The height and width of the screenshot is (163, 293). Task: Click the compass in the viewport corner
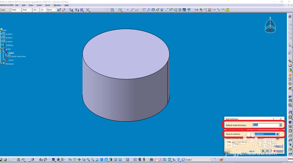click(270, 25)
